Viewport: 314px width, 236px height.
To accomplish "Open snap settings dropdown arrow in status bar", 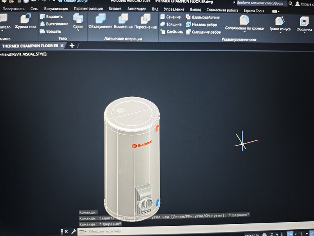I will click(x=277, y=234).
